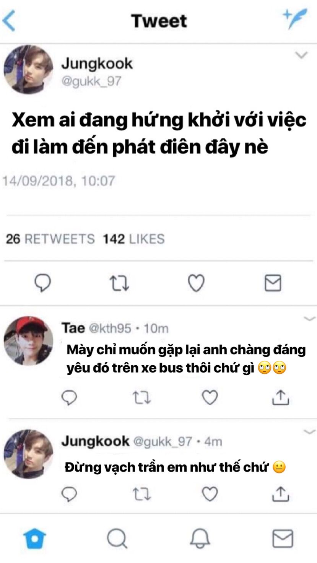This screenshot has width=317, height=563.
Task: Expand the chevron menu on Tae's reply
Action: [x=309, y=319]
